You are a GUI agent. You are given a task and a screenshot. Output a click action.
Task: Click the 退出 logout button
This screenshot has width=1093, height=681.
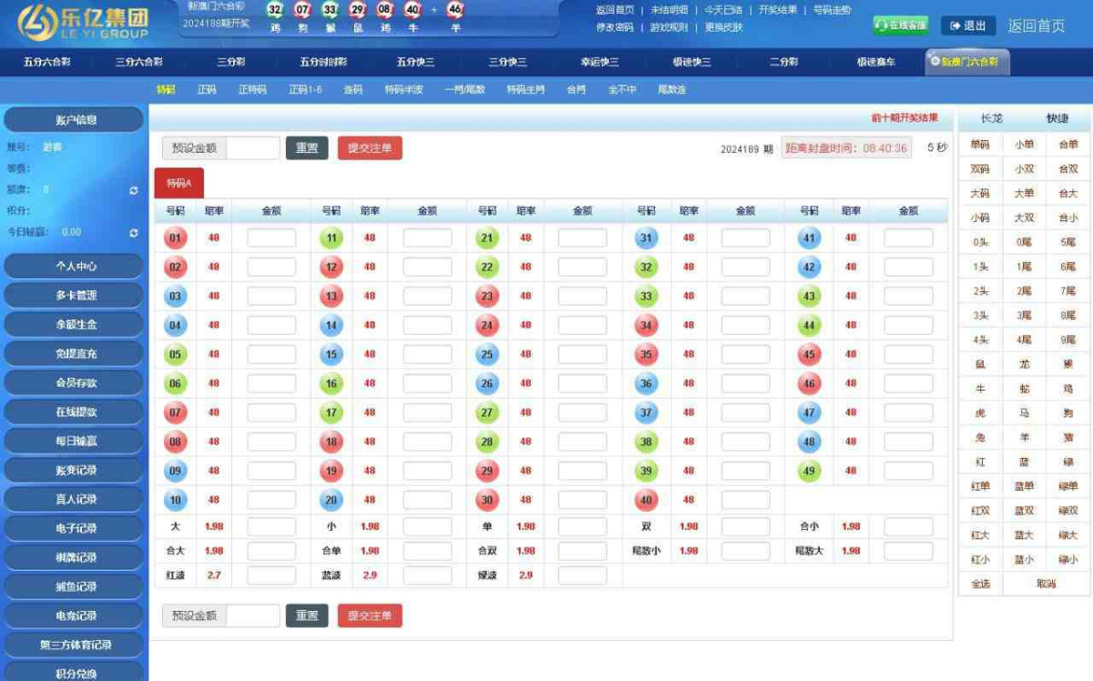(967, 25)
